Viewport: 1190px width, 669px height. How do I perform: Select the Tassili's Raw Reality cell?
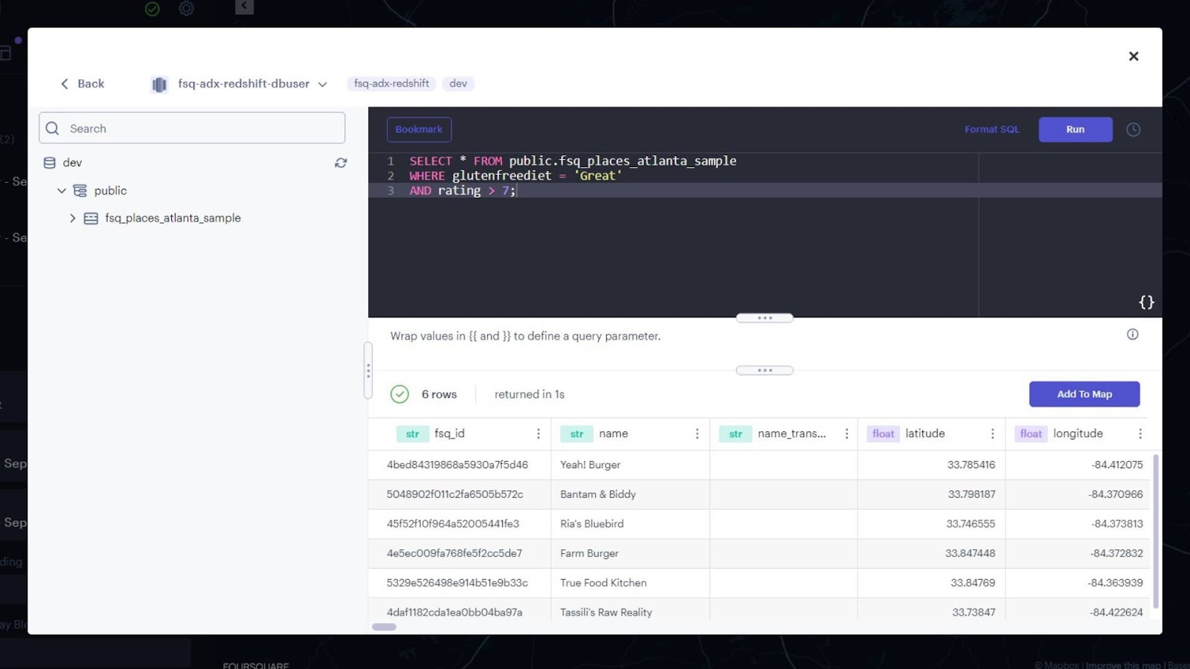click(x=630, y=610)
